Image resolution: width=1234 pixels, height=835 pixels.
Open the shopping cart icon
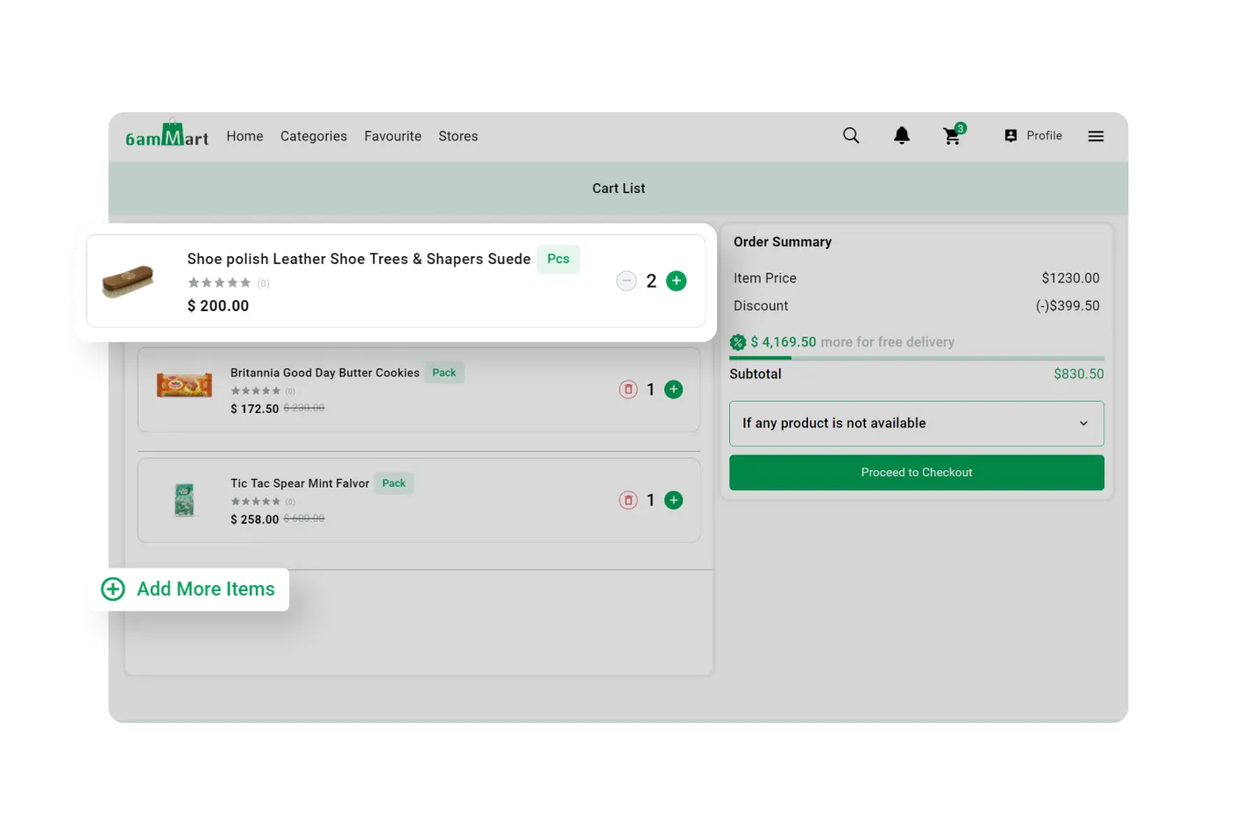coord(952,136)
